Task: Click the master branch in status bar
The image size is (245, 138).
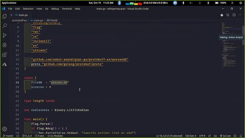Action: 8,136
